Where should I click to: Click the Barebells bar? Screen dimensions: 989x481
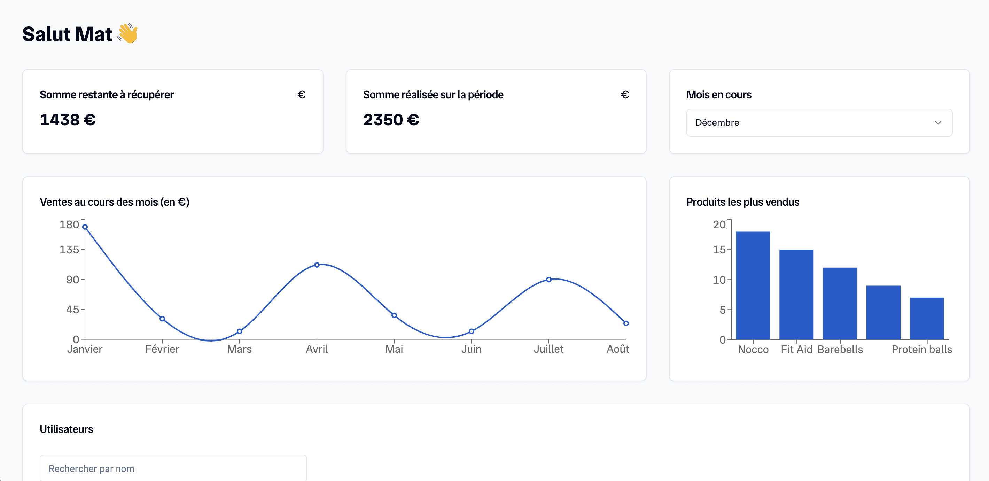click(x=840, y=304)
